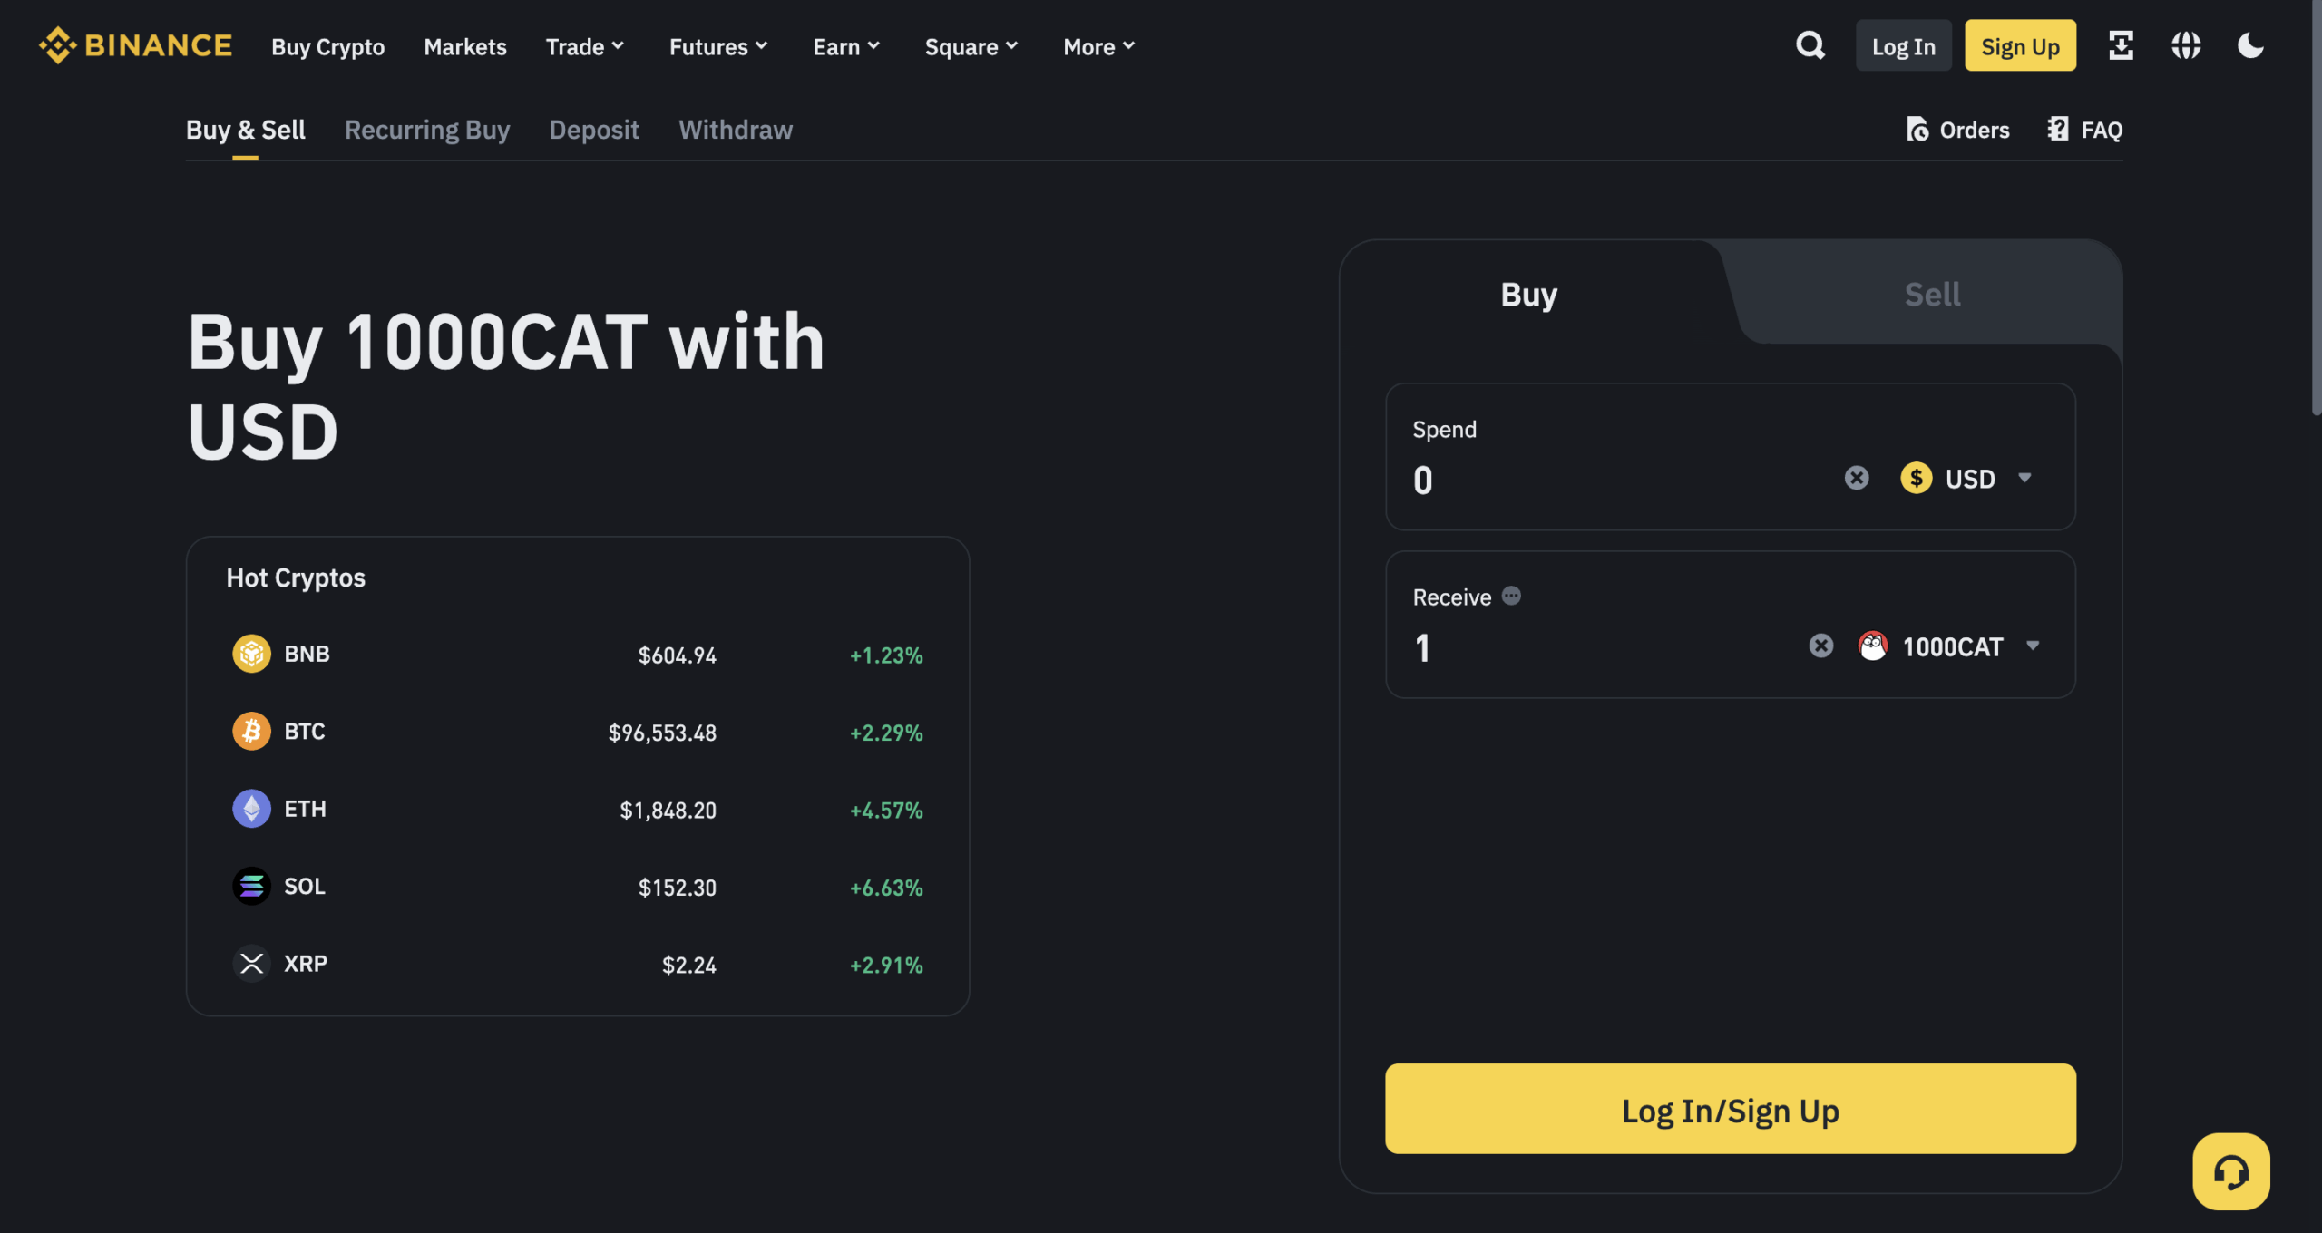Open the USD currency dropdown

pyautogui.click(x=1968, y=478)
